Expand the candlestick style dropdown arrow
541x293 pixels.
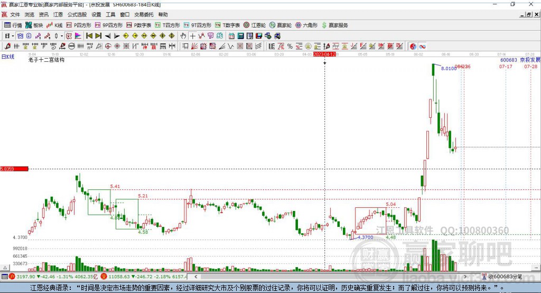tap(62, 36)
